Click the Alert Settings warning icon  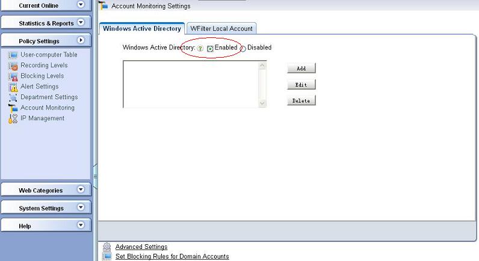tap(13, 87)
